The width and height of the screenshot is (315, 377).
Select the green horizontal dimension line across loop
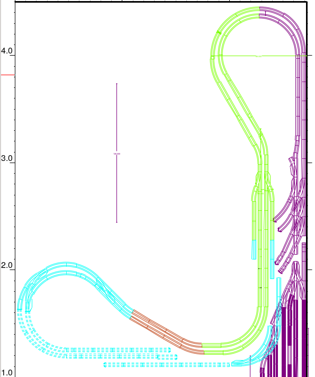pyautogui.click(x=259, y=56)
